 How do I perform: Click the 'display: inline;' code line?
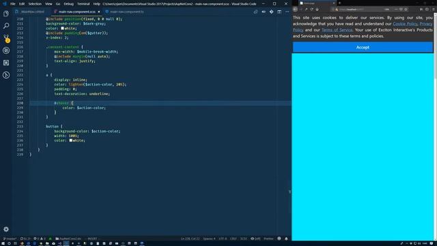71,79
